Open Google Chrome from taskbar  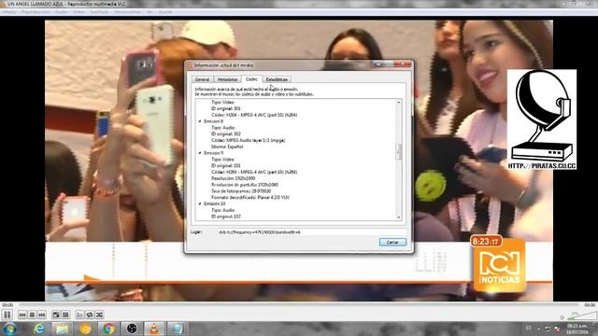tap(108, 329)
